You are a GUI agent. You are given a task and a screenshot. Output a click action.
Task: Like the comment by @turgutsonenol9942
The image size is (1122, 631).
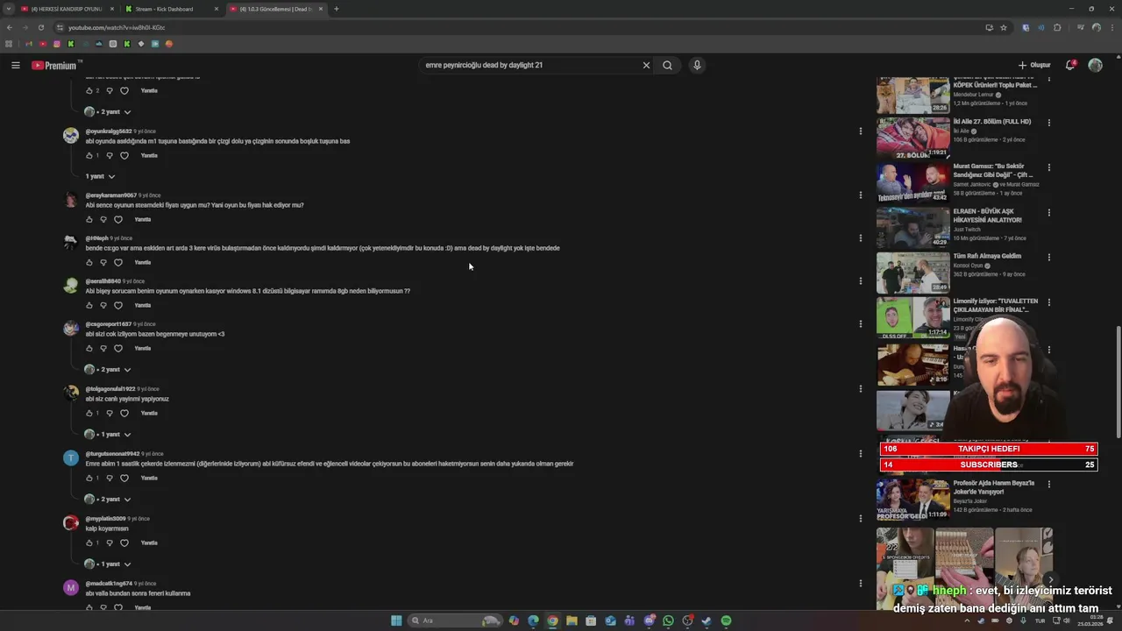(89, 478)
